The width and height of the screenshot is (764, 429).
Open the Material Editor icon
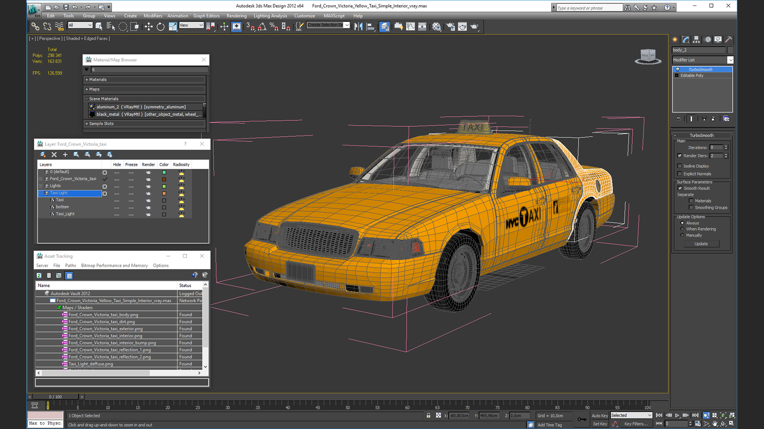pos(437,27)
